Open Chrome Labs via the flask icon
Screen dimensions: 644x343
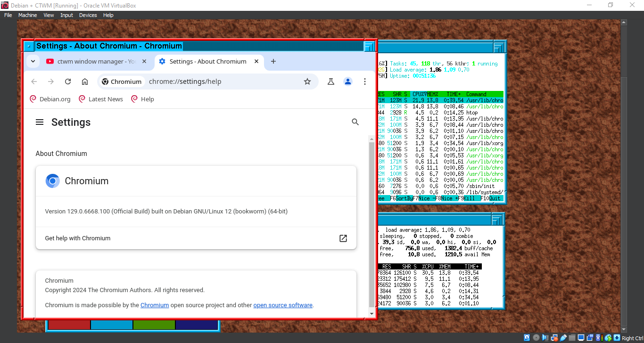[331, 82]
